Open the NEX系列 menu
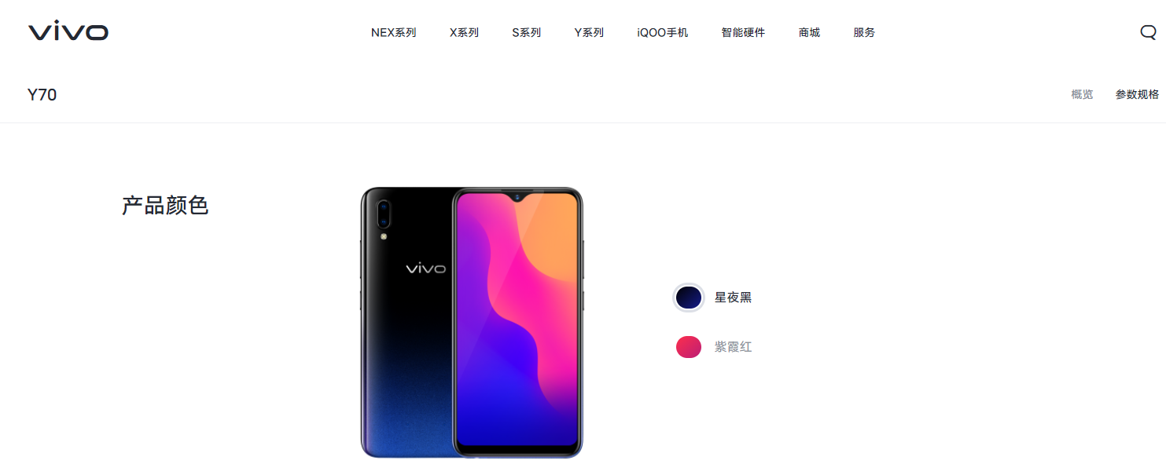The image size is (1166, 475). click(x=393, y=32)
